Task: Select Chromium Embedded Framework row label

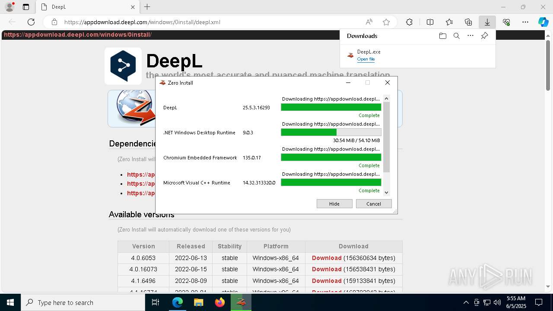Action: pyautogui.click(x=200, y=158)
